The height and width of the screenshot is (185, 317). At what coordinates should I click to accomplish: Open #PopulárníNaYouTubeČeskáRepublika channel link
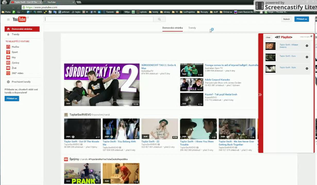click(108, 159)
